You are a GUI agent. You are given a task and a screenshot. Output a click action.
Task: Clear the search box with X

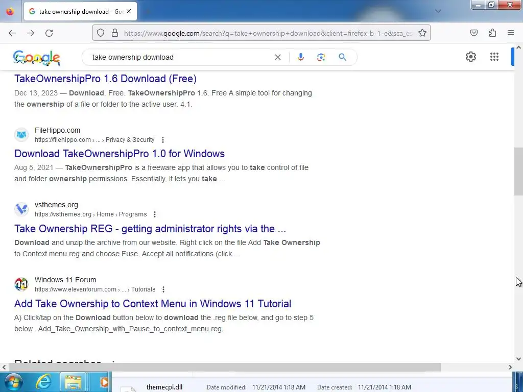[x=277, y=57]
